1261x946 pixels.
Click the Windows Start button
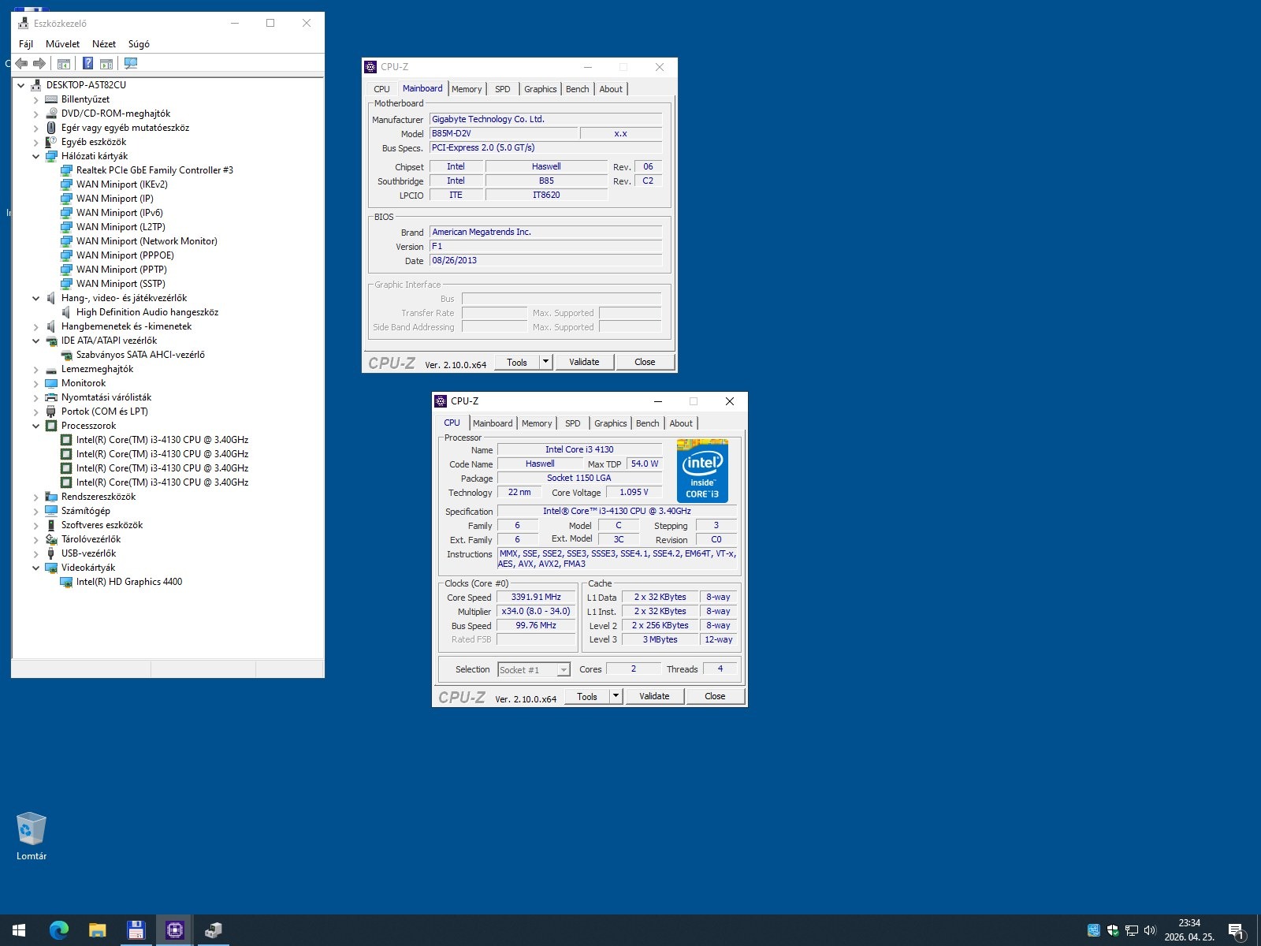pyautogui.click(x=19, y=930)
